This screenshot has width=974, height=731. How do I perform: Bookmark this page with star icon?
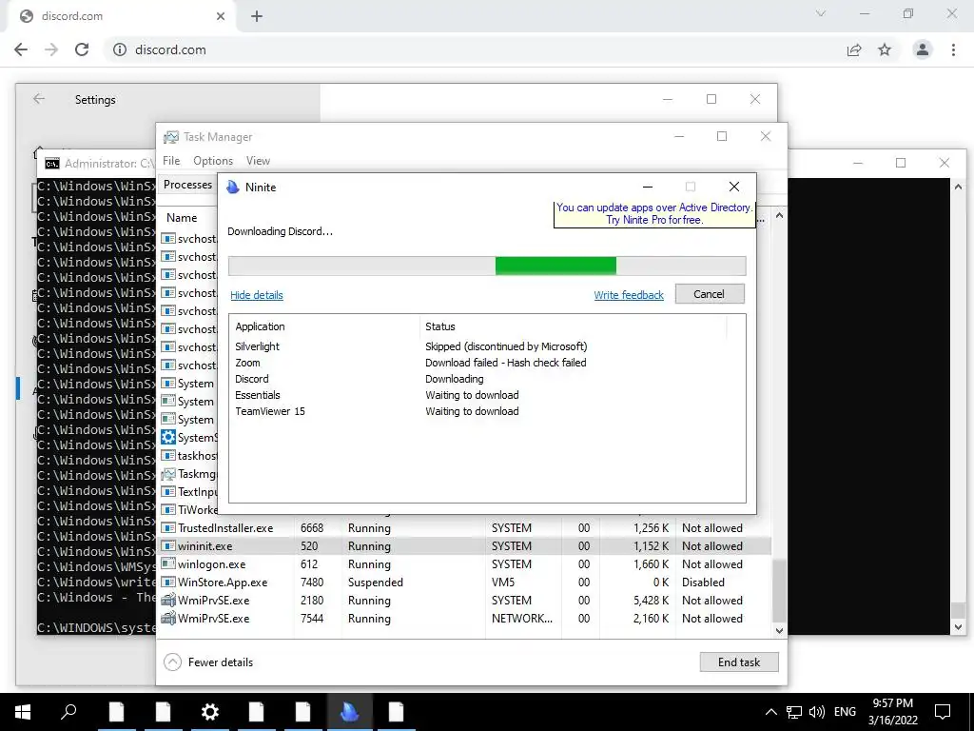[885, 49]
